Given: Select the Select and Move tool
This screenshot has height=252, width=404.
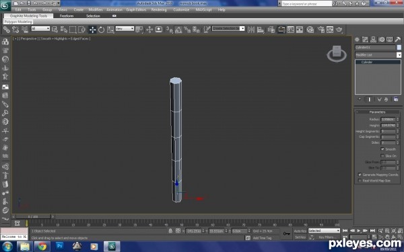Looking at the screenshot, I should (x=92, y=30).
